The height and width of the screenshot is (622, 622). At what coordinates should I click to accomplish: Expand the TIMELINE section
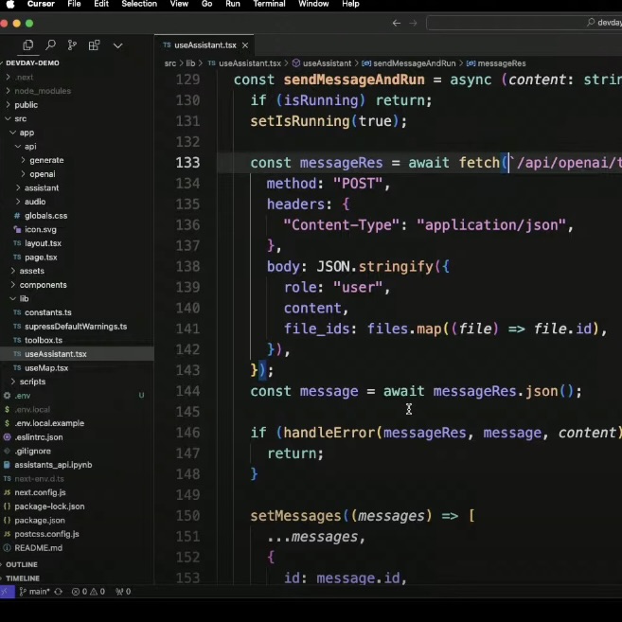click(x=23, y=578)
